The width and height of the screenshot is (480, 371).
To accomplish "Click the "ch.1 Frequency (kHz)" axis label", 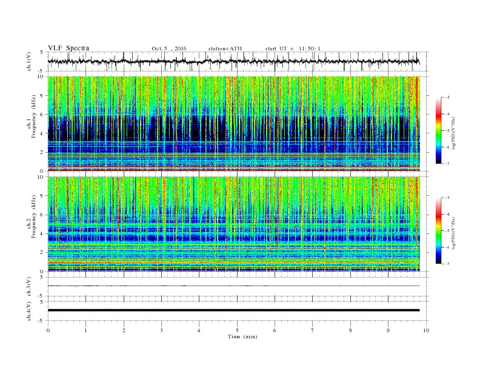I will pyautogui.click(x=32, y=116).
